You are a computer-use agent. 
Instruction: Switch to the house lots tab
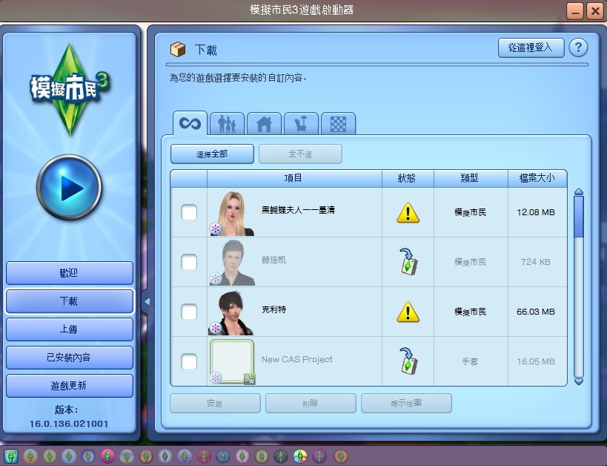pyautogui.click(x=264, y=124)
